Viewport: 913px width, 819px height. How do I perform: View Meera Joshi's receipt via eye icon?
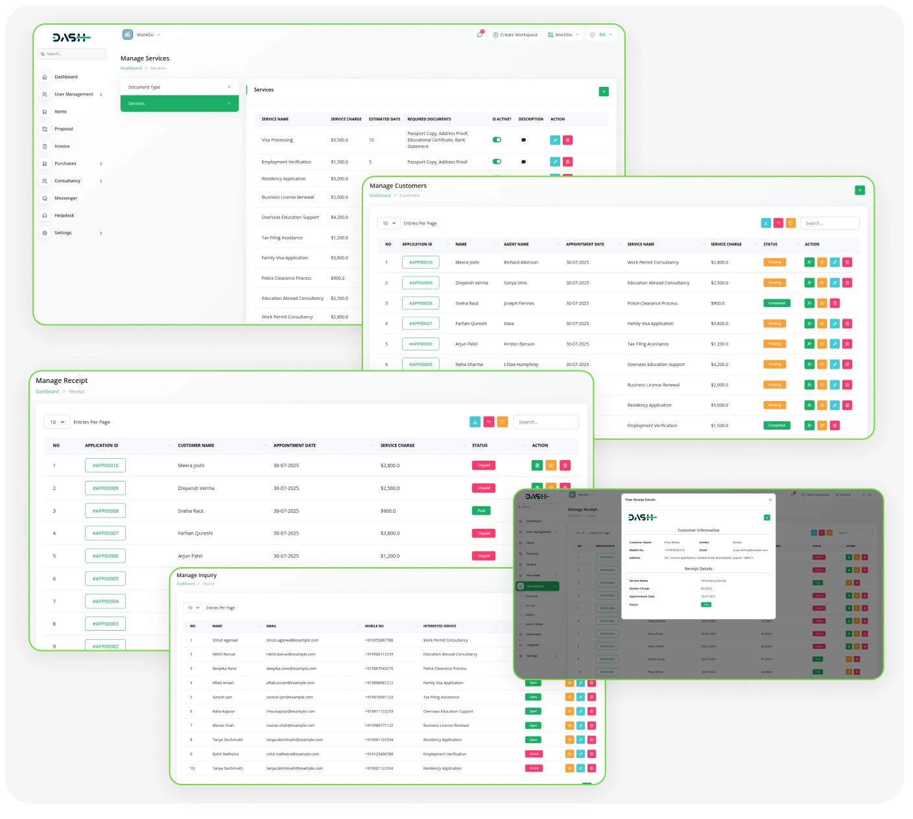pyautogui.click(x=551, y=465)
